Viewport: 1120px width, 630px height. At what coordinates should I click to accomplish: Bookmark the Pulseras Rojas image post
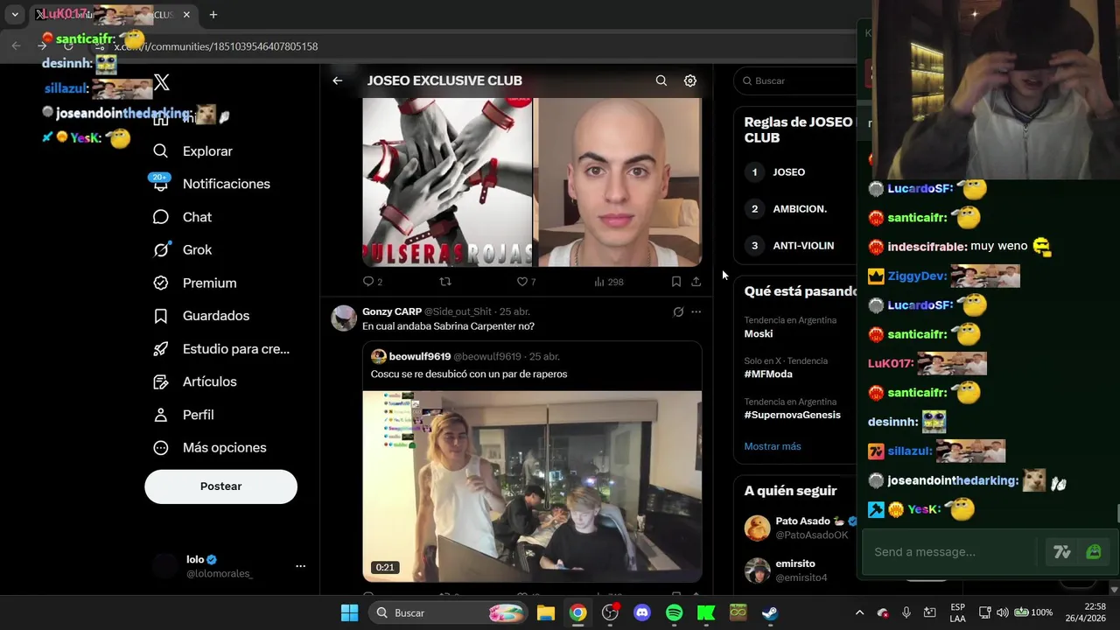[676, 282]
